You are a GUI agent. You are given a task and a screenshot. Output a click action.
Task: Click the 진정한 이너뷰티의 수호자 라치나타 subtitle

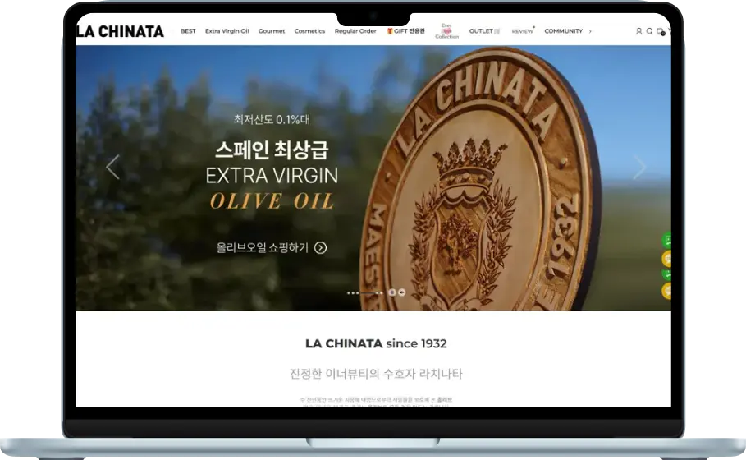[x=376, y=374]
